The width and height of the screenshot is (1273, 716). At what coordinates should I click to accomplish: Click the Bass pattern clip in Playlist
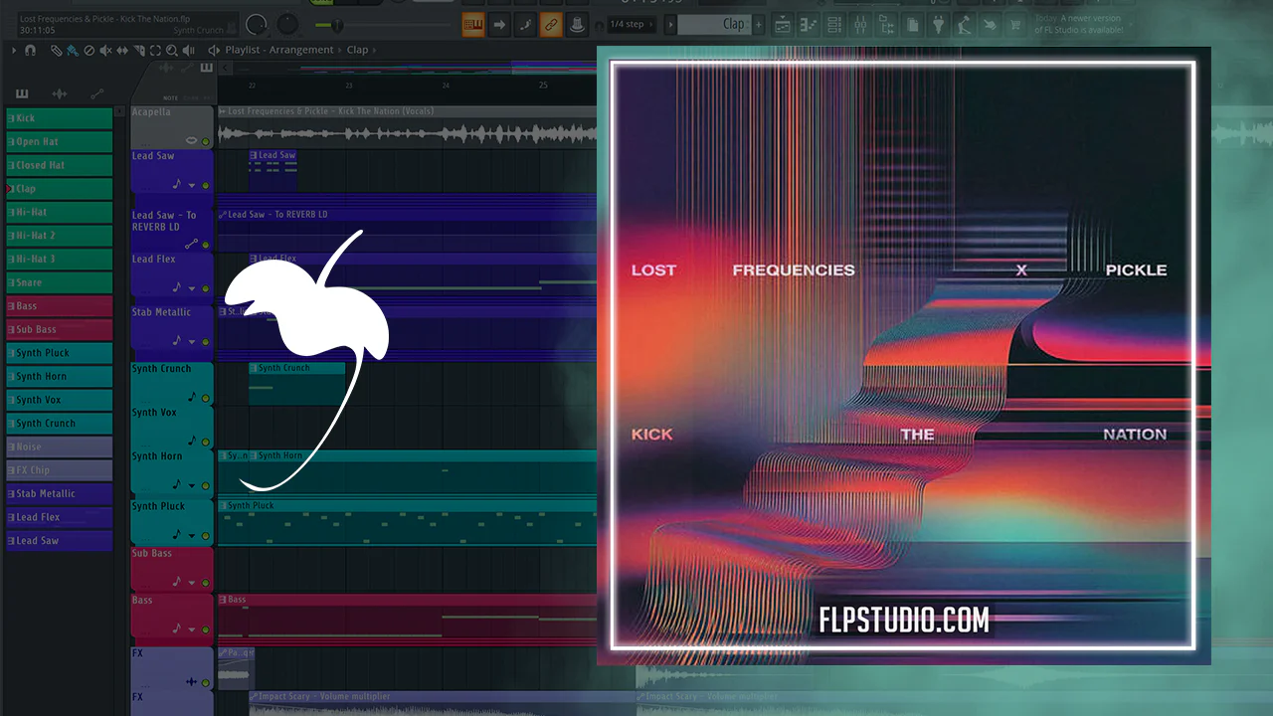[x=407, y=617]
